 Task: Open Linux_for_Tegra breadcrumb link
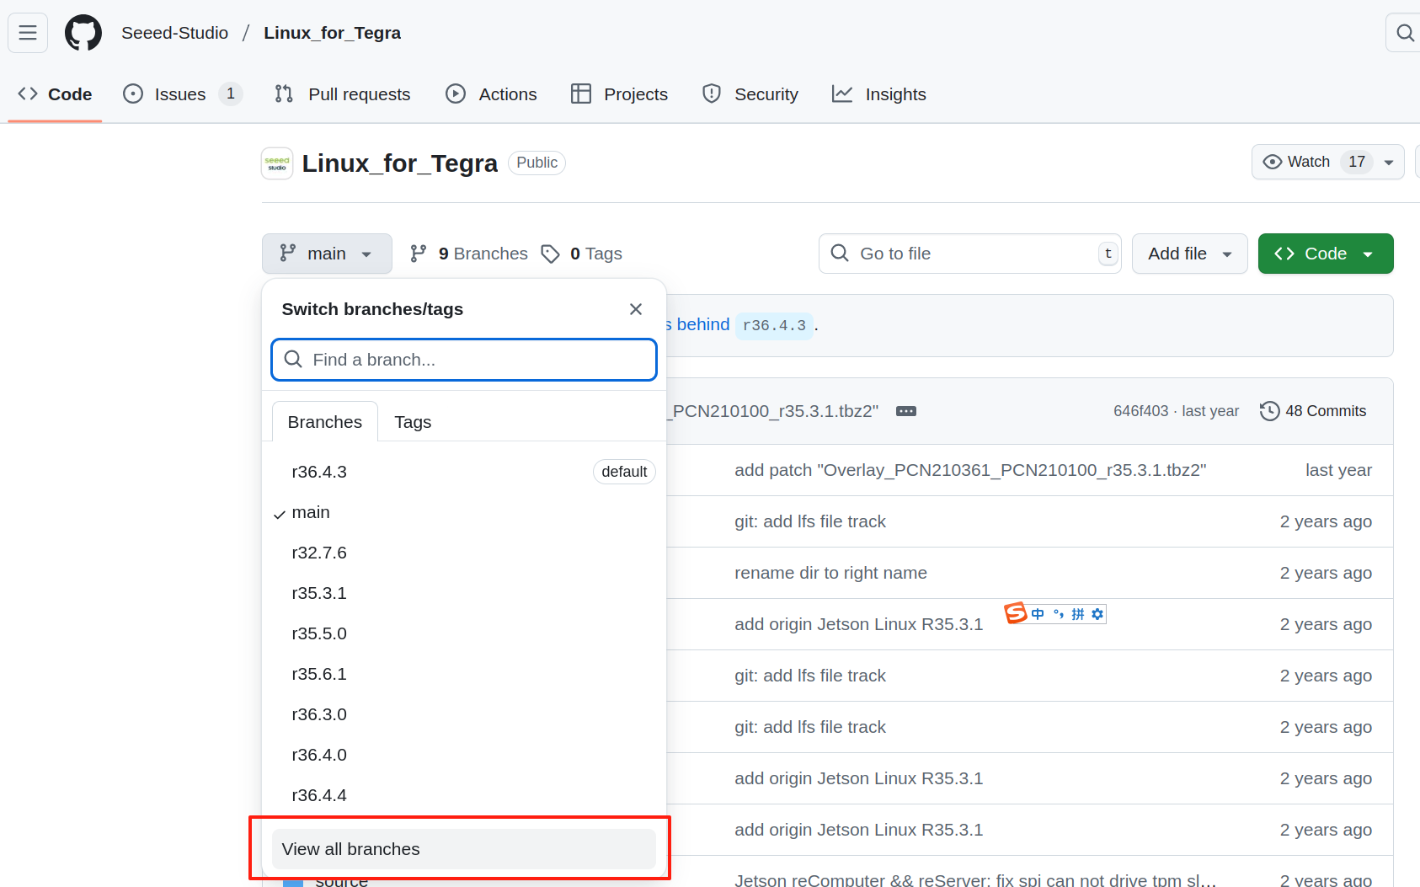(x=332, y=33)
